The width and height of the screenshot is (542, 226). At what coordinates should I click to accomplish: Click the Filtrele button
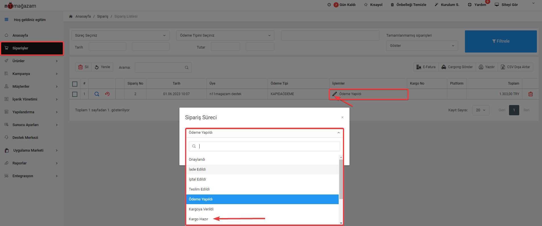coord(501,41)
